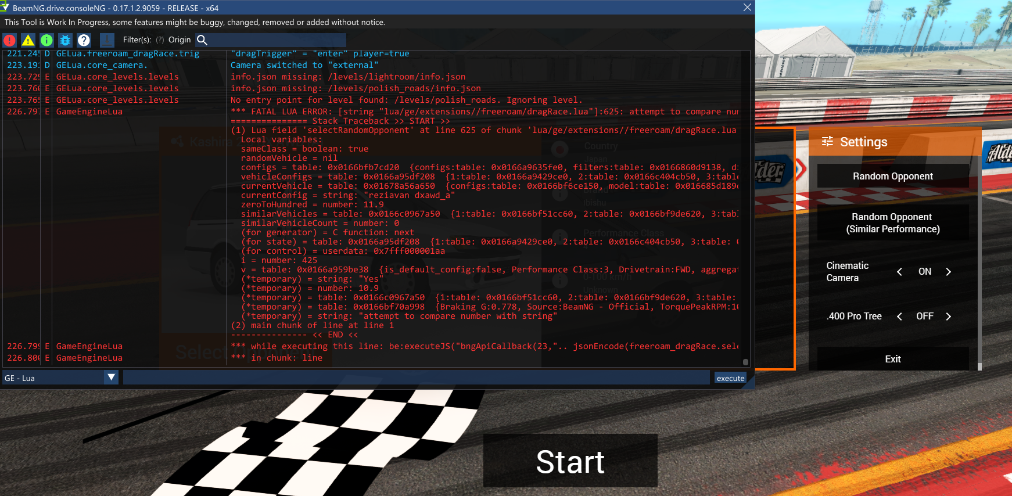Click the Lua command input field
Viewport: 1012px width, 496px height.
416,378
